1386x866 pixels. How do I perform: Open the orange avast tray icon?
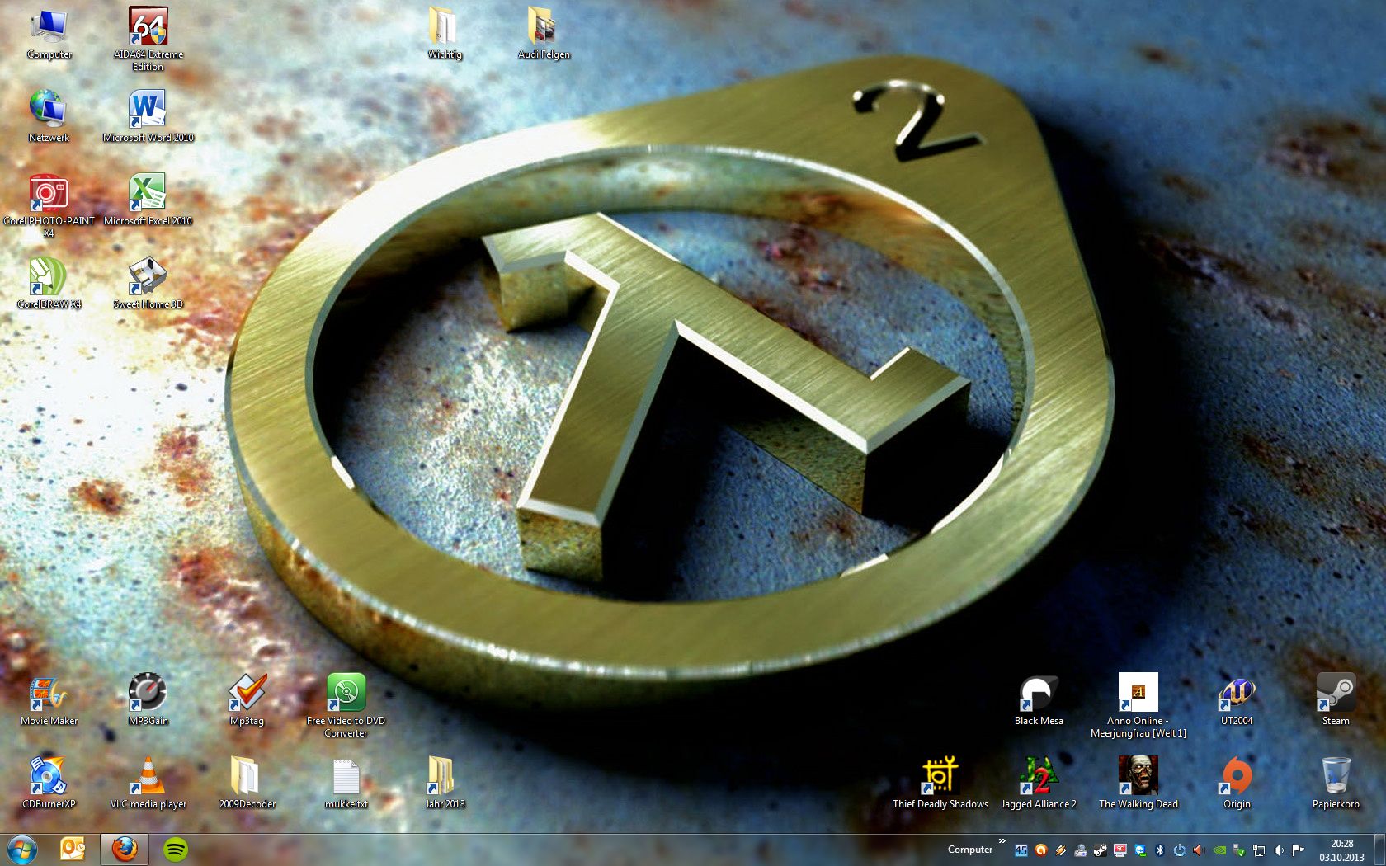click(x=1041, y=850)
